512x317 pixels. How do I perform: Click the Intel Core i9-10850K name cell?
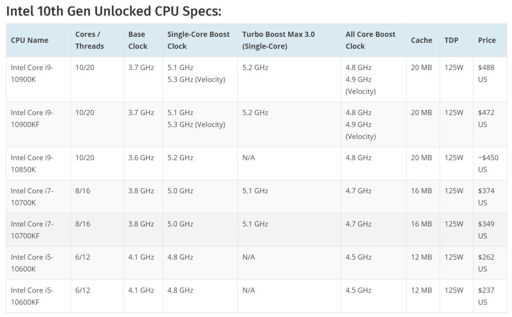point(32,163)
